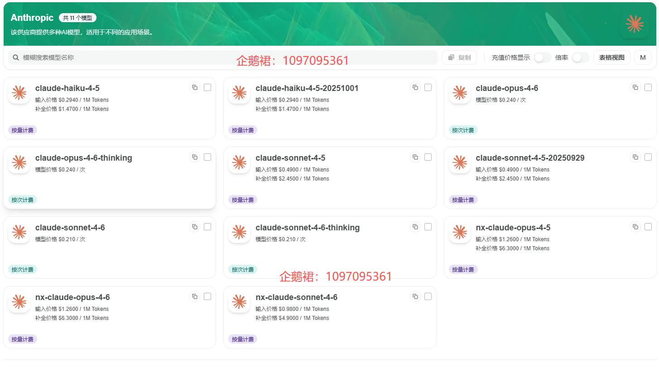Click the claude-opus-4-6-thinking model title
This screenshot has width=659, height=367.
click(x=84, y=158)
